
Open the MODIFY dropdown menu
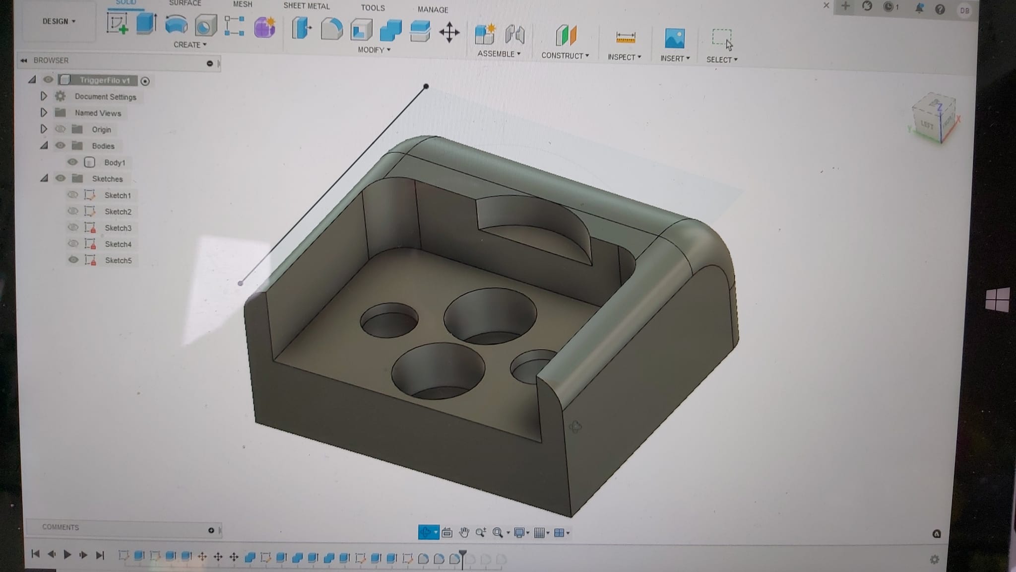[x=374, y=50]
